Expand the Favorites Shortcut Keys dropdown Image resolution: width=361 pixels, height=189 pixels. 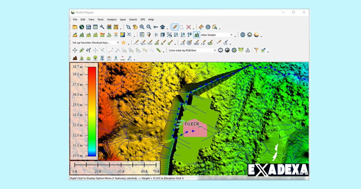(x=119, y=42)
